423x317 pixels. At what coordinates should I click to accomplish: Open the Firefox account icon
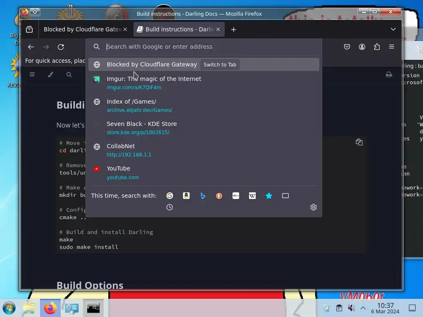coord(362,47)
